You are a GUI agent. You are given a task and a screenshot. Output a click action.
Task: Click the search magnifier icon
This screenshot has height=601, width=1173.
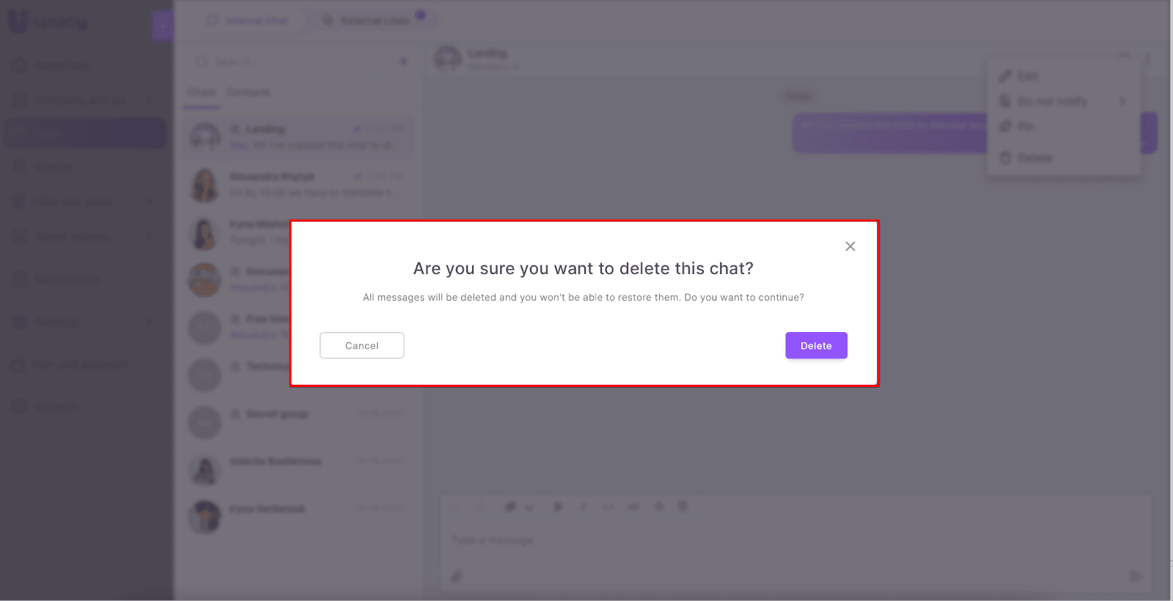(201, 62)
